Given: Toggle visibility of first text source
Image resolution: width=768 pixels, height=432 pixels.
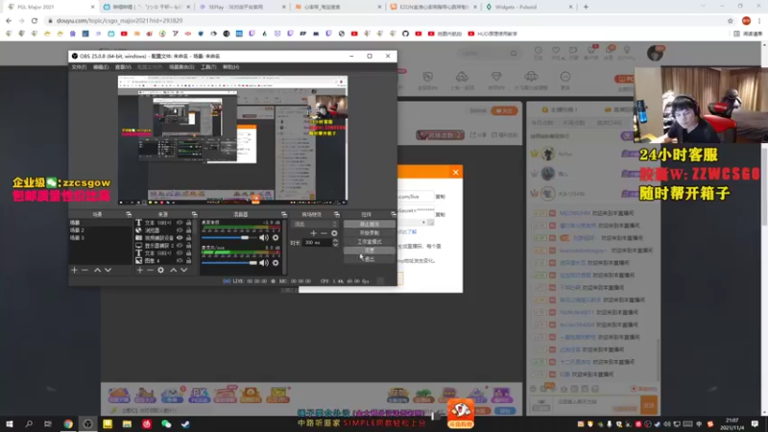Looking at the screenshot, I should click(x=180, y=223).
